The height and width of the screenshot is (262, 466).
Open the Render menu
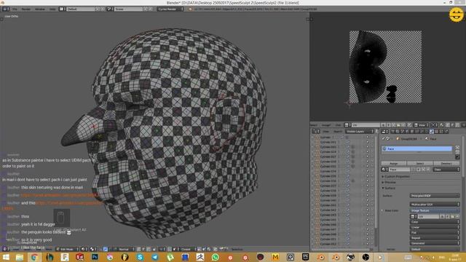pos(26,9)
